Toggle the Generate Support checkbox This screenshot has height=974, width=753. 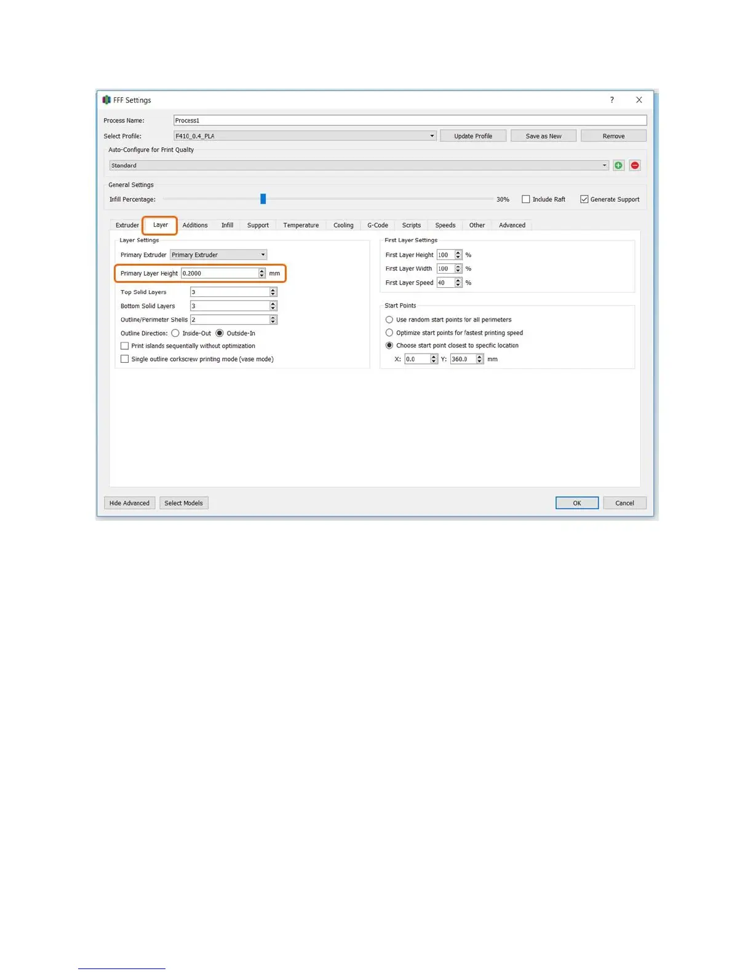click(x=584, y=199)
